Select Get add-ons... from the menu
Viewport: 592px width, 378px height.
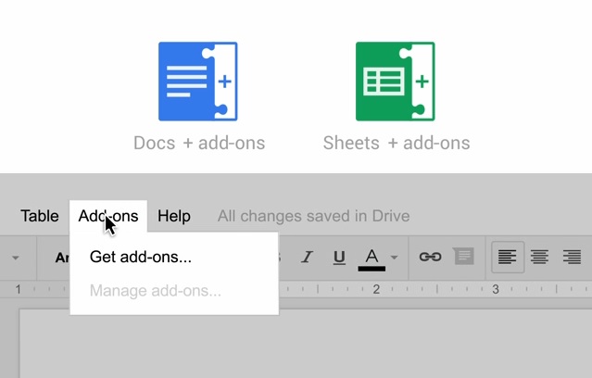point(141,257)
